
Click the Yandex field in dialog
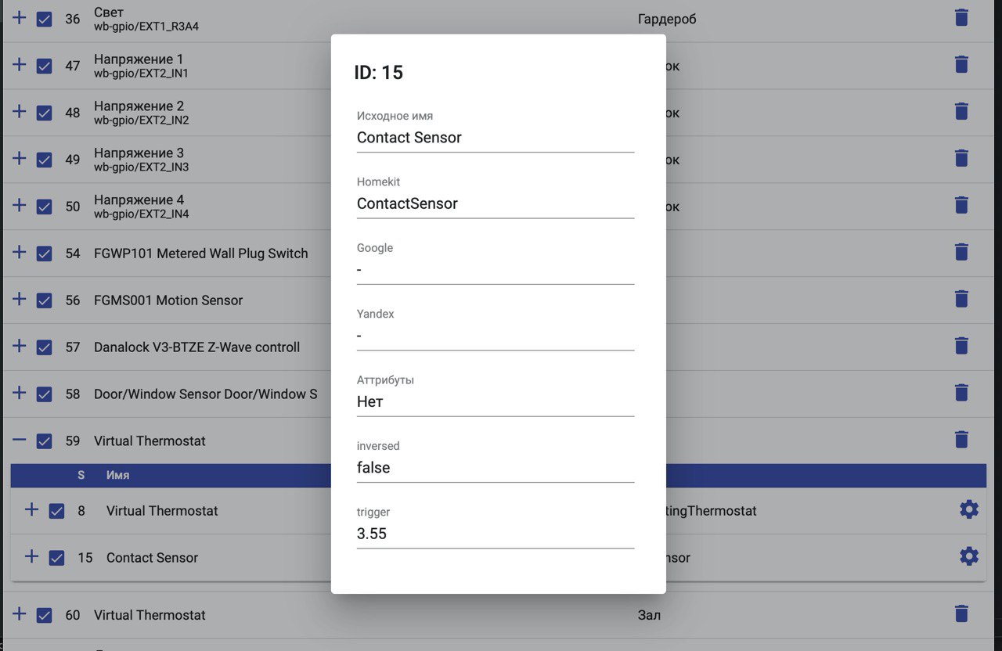click(496, 336)
